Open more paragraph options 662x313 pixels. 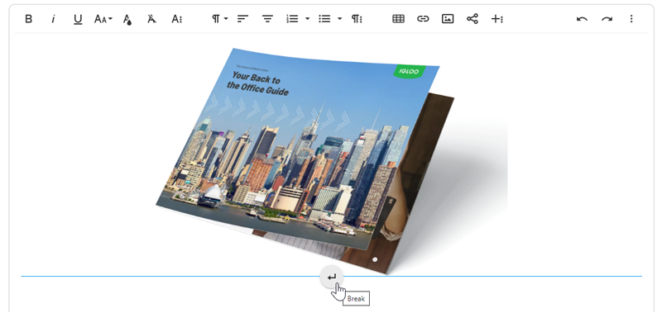[357, 19]
